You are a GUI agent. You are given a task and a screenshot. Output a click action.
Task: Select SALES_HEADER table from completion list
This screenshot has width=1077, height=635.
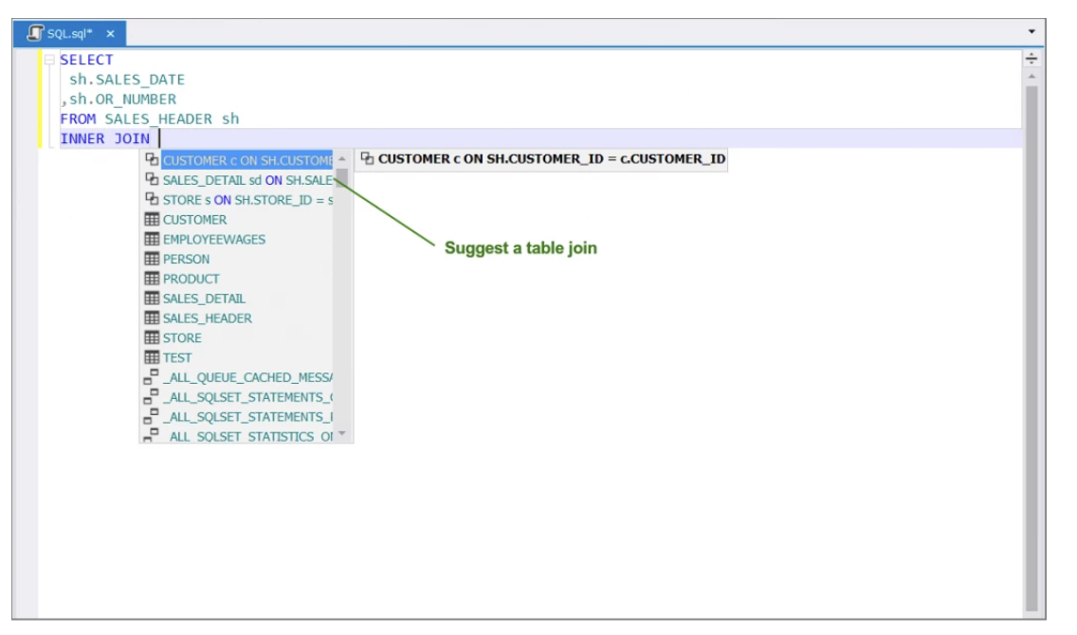pos(207,318)
